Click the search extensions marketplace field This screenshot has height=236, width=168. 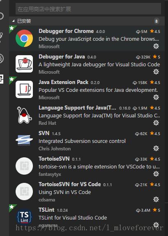[x=88, y=9]
